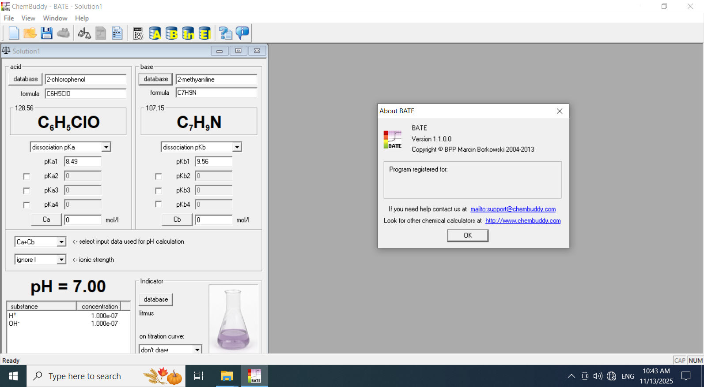Viewport: 704px width, 387px height.
Task: Enable the pKb3 checkbox
Action: 159,191
